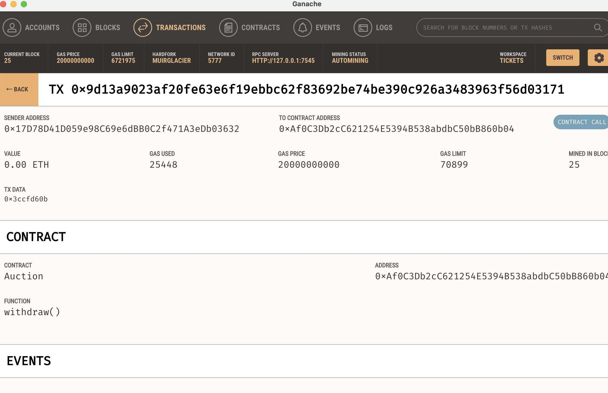The image size is (608, 393).
Task: Click the status bar Gas Price value
Action: [x=75, y=61]
